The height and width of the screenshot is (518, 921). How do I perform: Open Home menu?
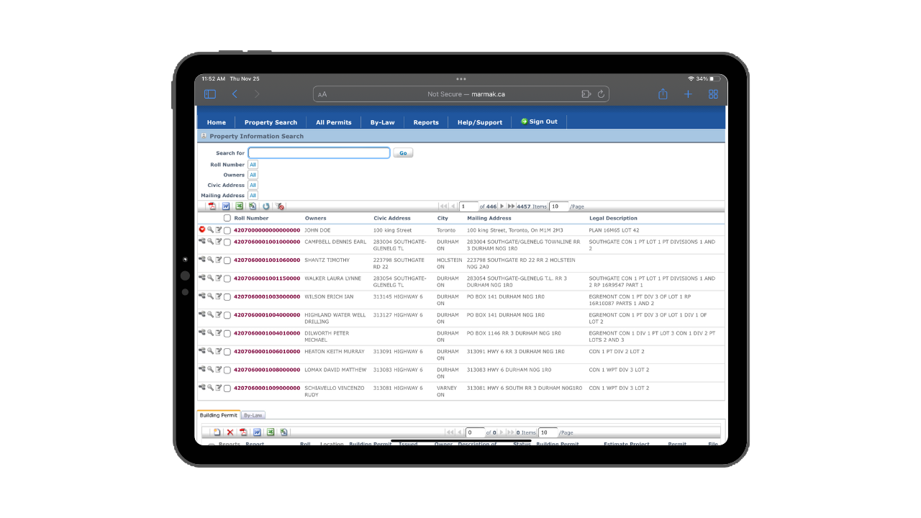click(217, 122)
